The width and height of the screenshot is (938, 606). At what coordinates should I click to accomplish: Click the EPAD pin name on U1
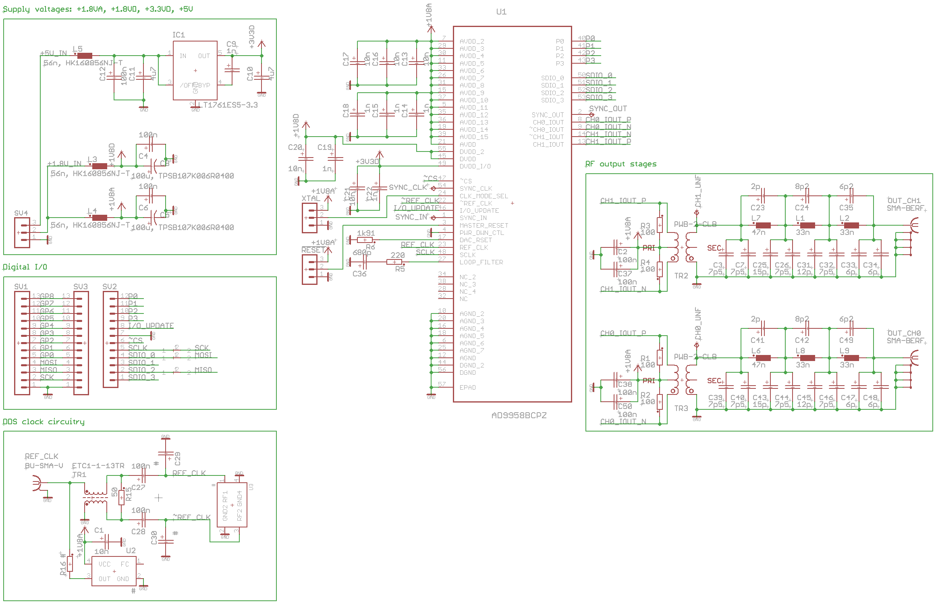click(x=467, y=387)
